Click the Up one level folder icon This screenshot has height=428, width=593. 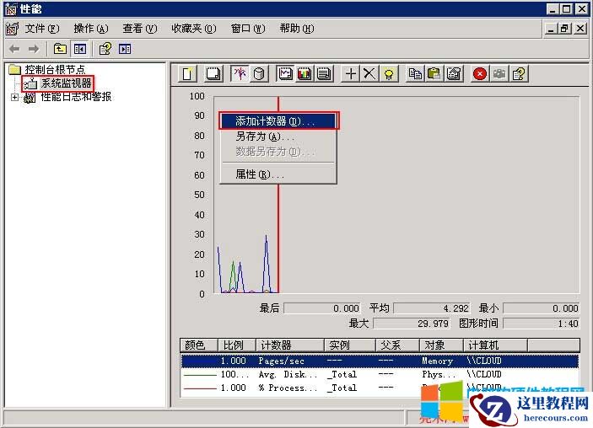pos(60,49)
